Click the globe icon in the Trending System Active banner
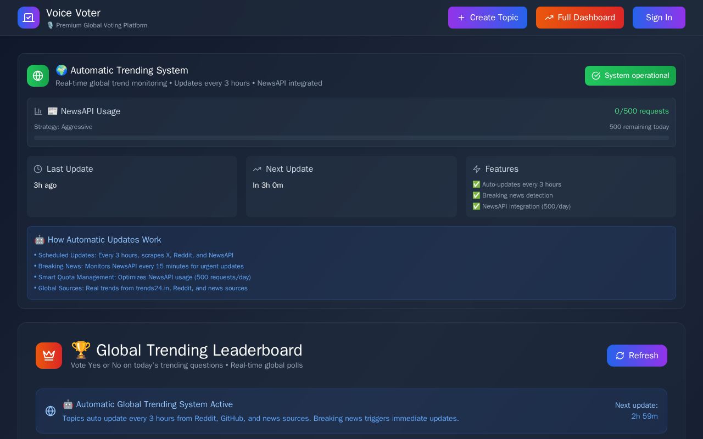The image size is (703, 439). coord(51,411)
